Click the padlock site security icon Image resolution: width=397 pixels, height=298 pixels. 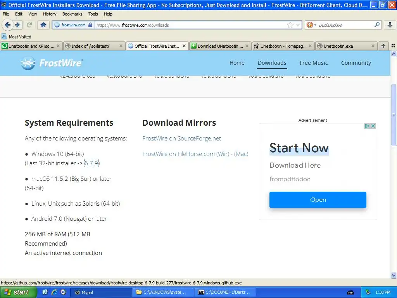(x=90, y=25)
